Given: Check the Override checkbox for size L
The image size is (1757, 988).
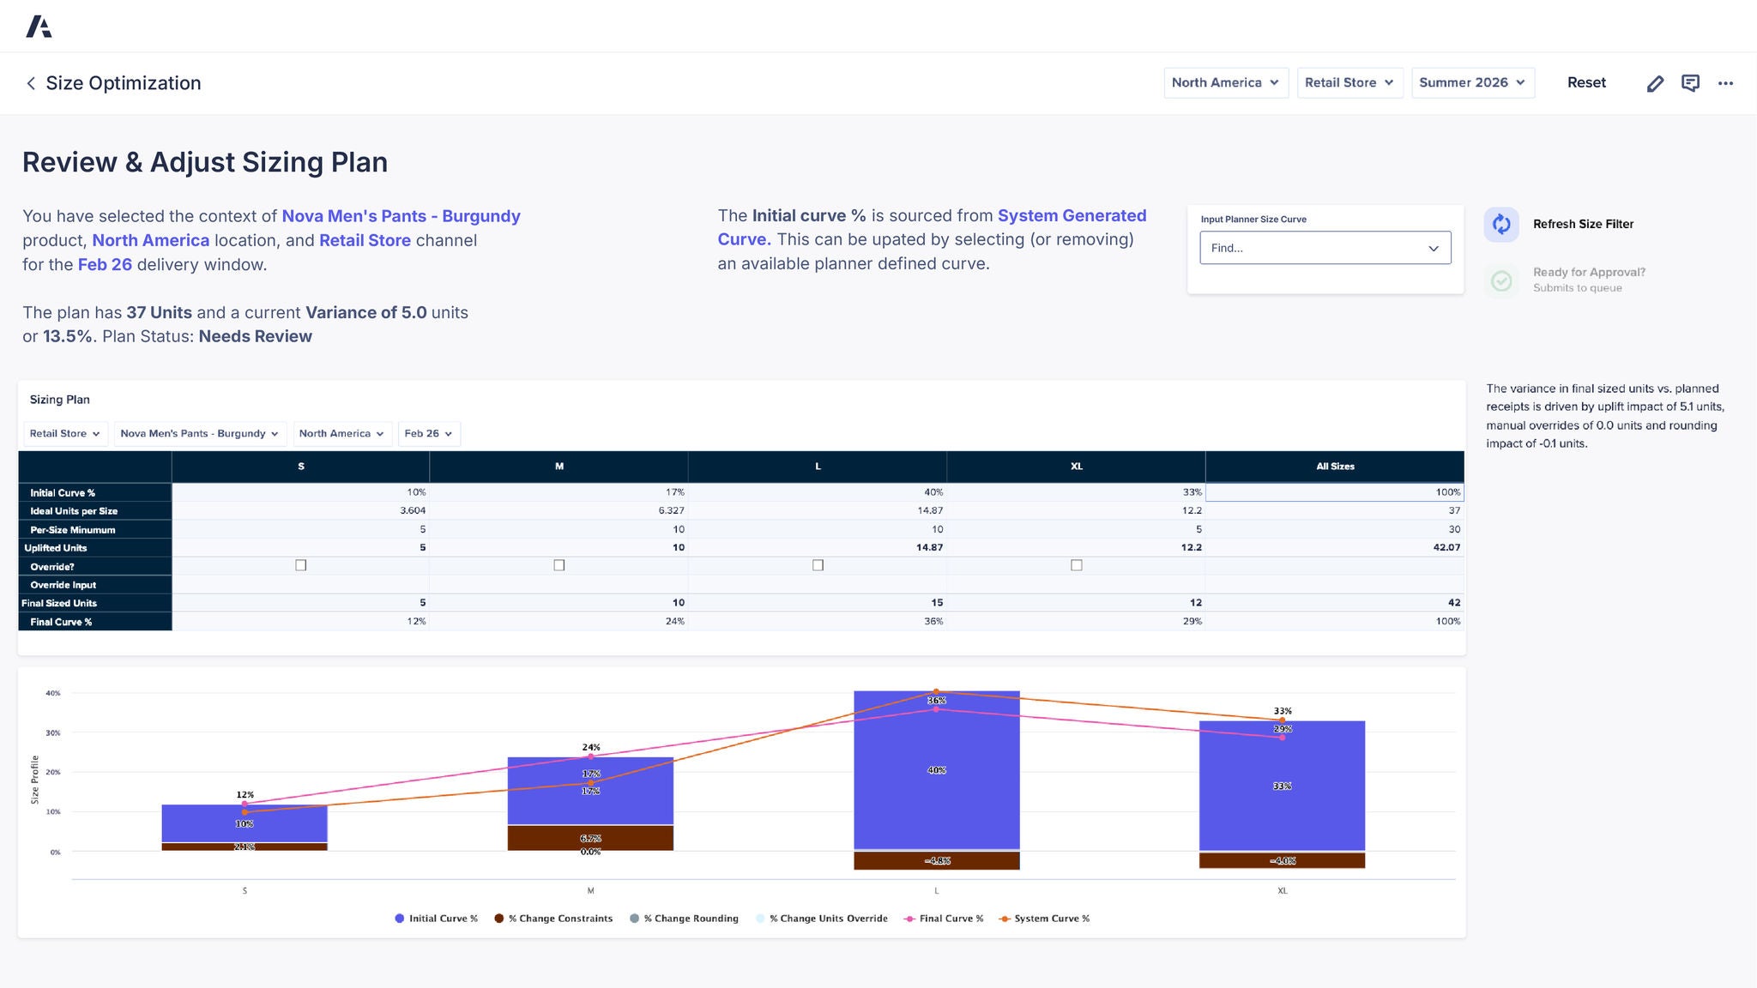Looking at the screenshot, I should pos(818,565).
